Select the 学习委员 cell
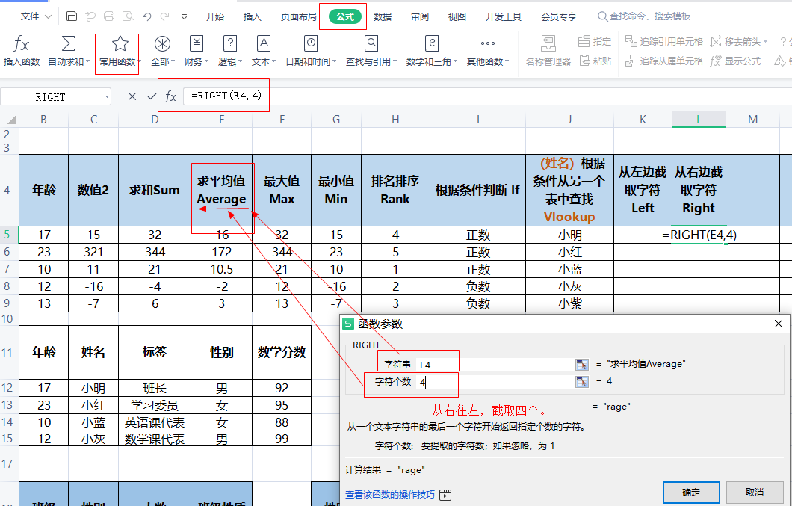Screen dimensions: 792x506 coord(155,405)
